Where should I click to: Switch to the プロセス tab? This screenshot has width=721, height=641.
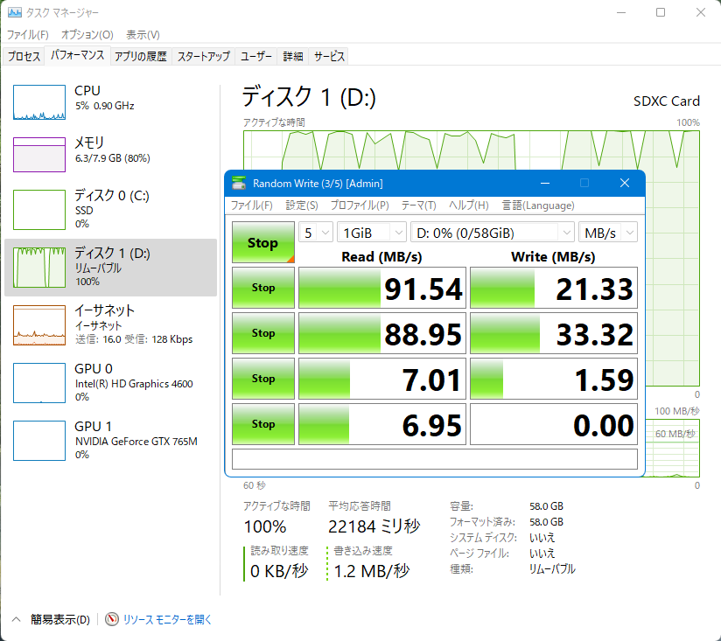[24, 57]
